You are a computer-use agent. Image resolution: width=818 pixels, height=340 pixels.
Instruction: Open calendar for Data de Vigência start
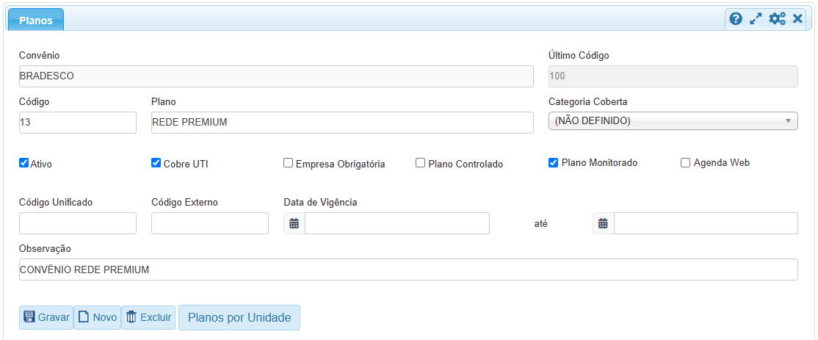294,223
